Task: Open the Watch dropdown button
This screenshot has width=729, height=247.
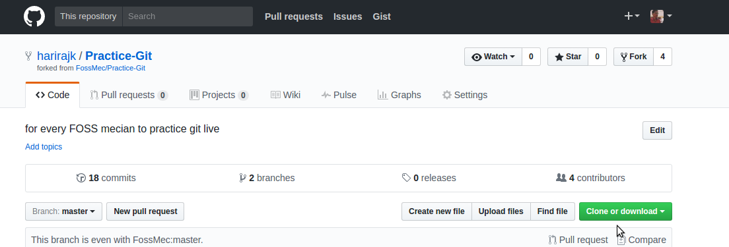Action: click(x=493, y=57)
